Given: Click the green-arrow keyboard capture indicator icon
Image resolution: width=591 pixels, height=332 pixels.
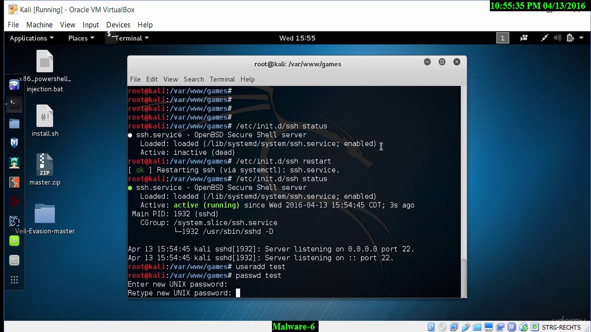Looking at the screenshot, I should click(x=535, y=327).
